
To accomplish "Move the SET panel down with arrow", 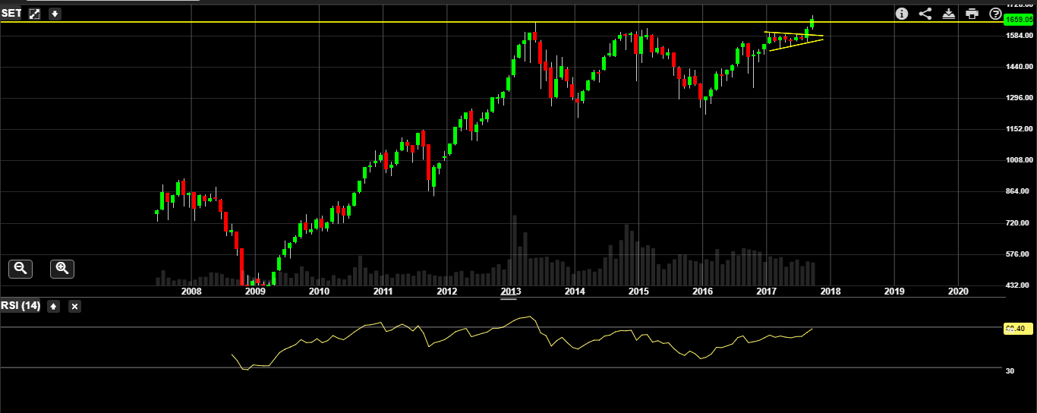I will [55, 14].
